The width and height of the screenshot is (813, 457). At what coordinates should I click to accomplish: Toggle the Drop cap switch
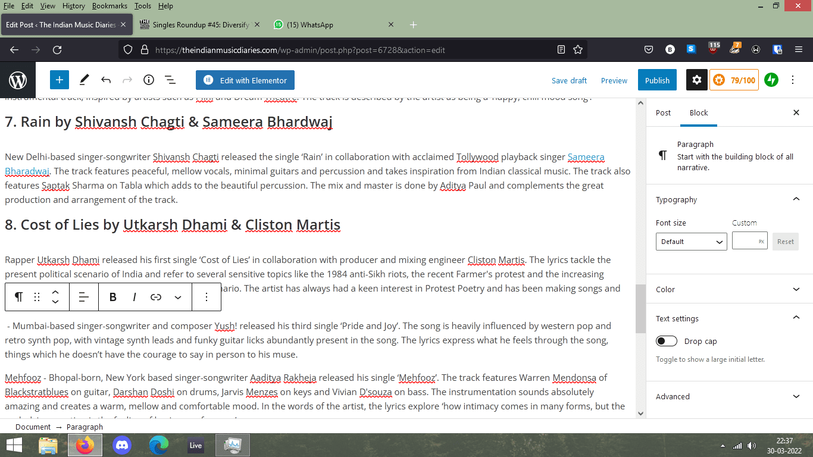[667, 341]
